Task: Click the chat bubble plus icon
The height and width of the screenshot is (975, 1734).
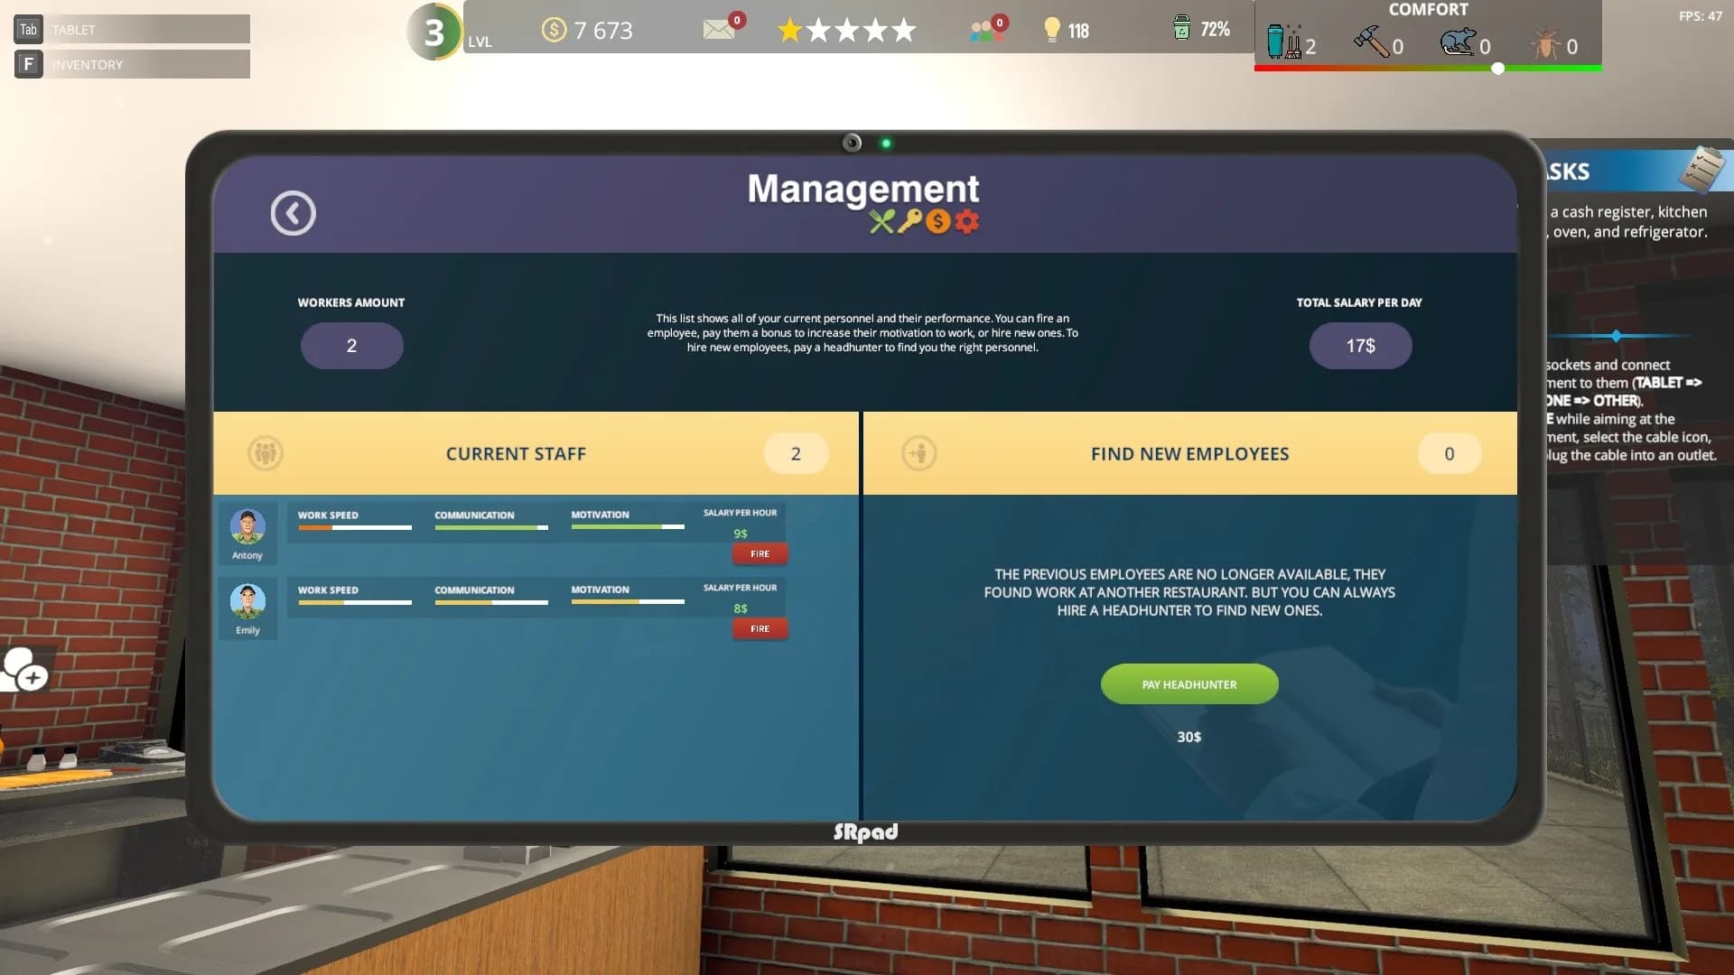Action: 24,671
